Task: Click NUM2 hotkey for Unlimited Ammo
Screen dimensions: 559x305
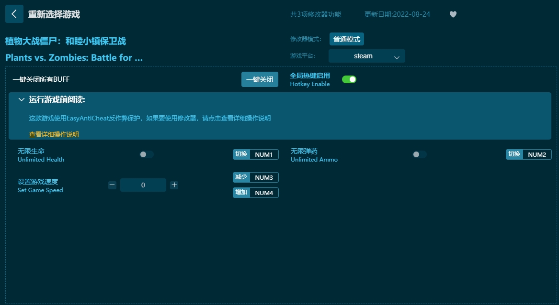Action: point(536,154)
